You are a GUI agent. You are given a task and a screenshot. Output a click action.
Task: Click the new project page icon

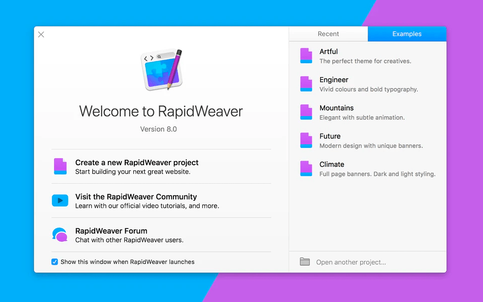[x=60, y=166]
